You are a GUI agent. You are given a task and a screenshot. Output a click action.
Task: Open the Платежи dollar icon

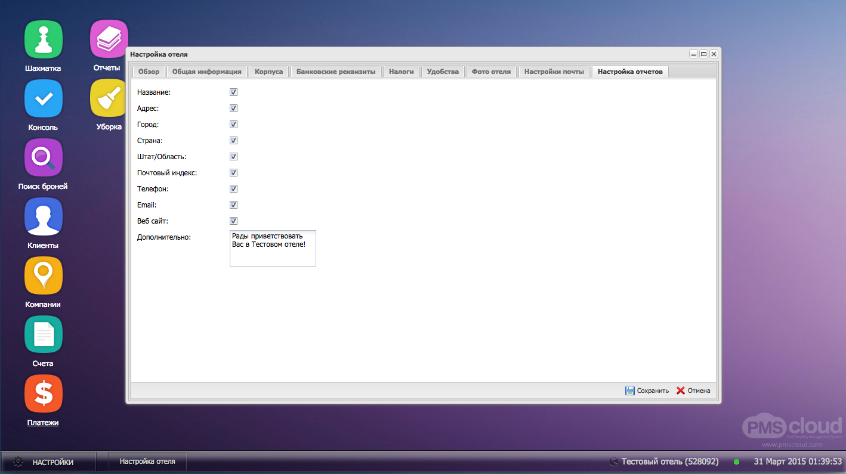tap(43, 394)
